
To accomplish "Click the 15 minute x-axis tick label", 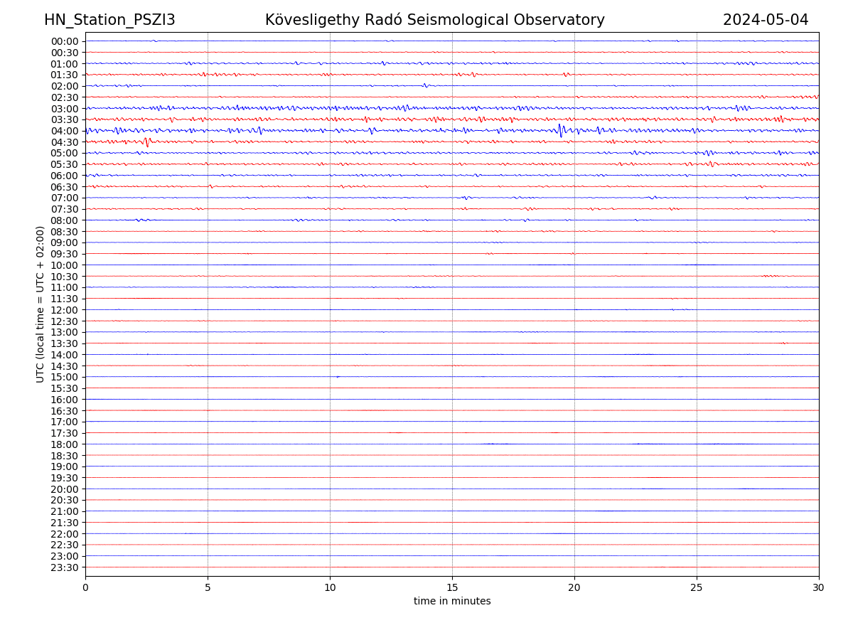I will coord(452,588).
